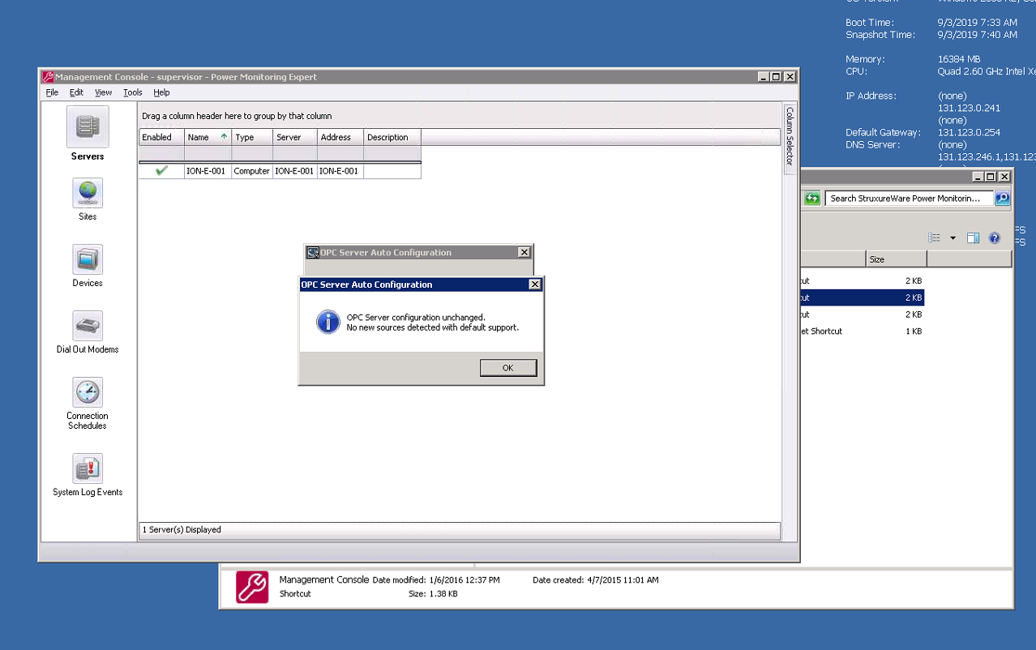Sort by the Name column header
The image size is (1036, 650).
click(x=208, y=137)
